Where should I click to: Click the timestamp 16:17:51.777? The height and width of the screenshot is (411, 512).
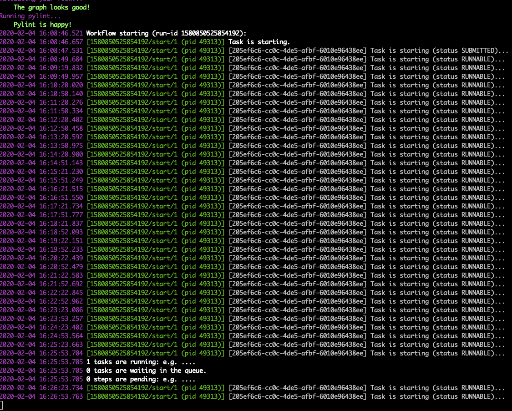pos(61,215)
